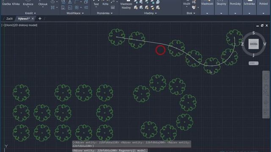Select the Stretch tool icon
The image size is (271, 152).
click(x=63, y=8)
